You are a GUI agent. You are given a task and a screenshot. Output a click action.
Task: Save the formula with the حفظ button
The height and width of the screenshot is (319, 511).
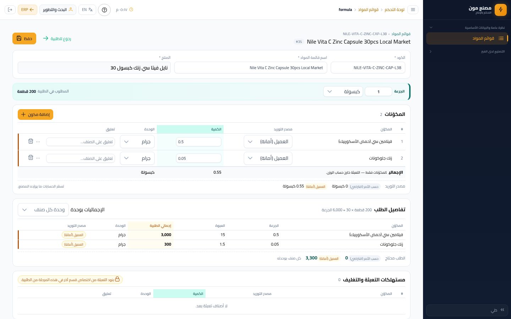click(x=24, y=38)
